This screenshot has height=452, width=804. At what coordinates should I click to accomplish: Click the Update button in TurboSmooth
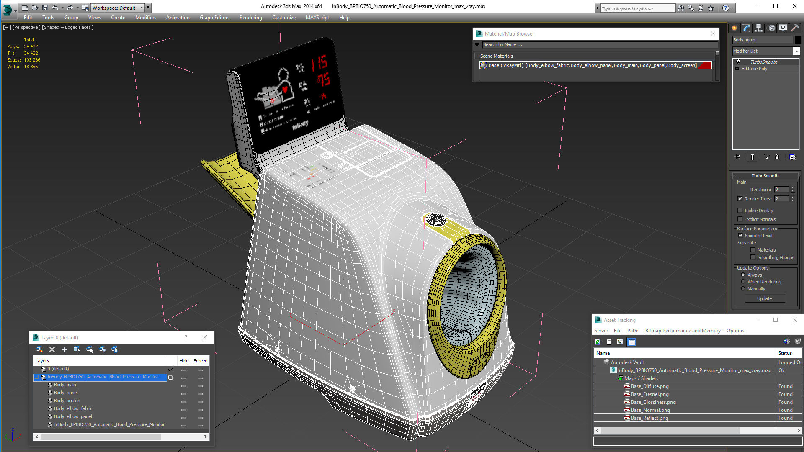764,298
